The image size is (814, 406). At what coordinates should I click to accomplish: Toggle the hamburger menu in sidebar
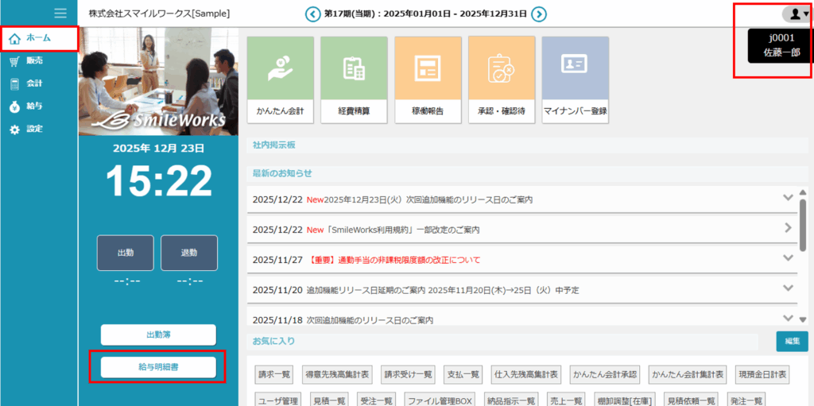coord(60,13)
